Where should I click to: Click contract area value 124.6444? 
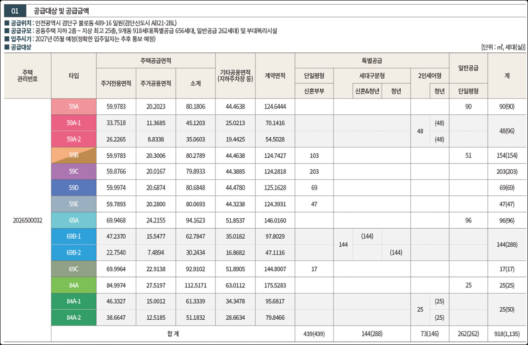tap(275, 107)
